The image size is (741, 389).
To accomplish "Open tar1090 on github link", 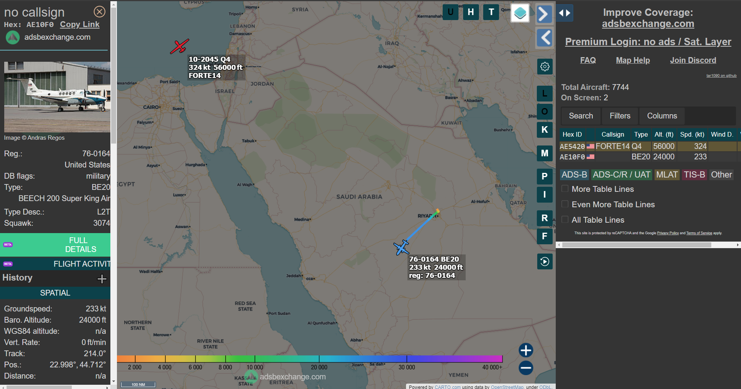I will (721, 76).
